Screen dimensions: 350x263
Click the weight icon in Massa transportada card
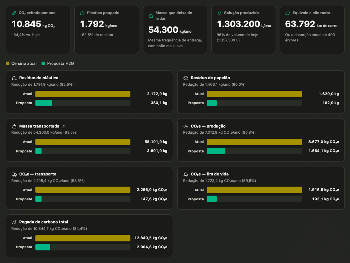pos(14,126)
